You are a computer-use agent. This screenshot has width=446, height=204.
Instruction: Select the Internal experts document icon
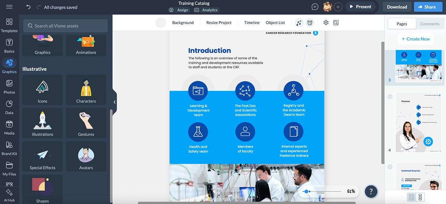294,131
